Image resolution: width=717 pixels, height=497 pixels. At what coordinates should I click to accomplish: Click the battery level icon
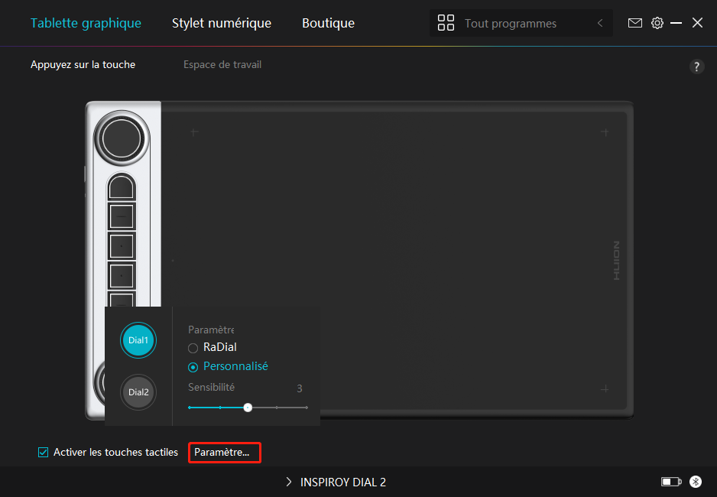[x=671, y=482]
